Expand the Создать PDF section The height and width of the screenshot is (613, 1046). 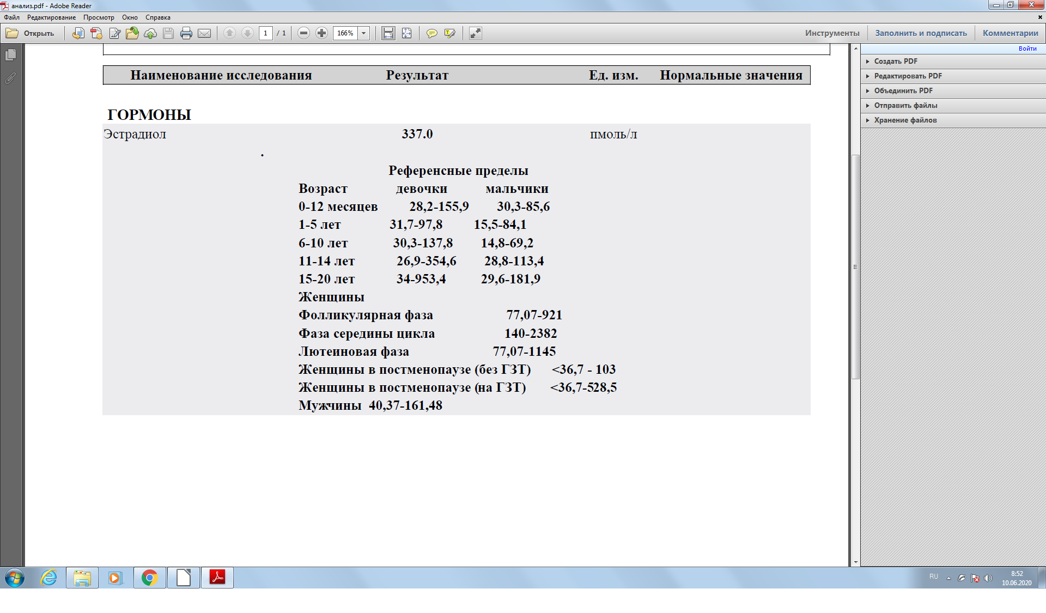pyautogui.click(x=896, y=61)
